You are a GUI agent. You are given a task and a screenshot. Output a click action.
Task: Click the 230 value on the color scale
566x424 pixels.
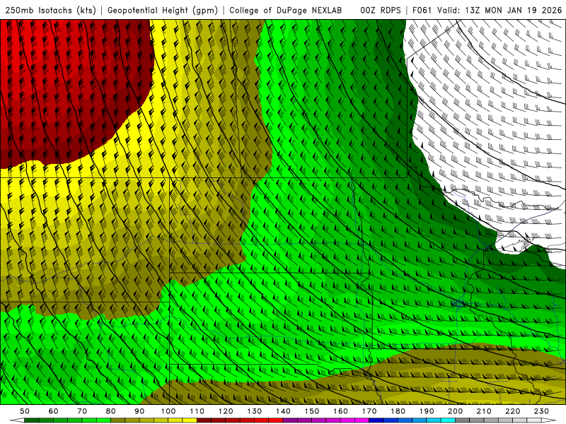541,411
